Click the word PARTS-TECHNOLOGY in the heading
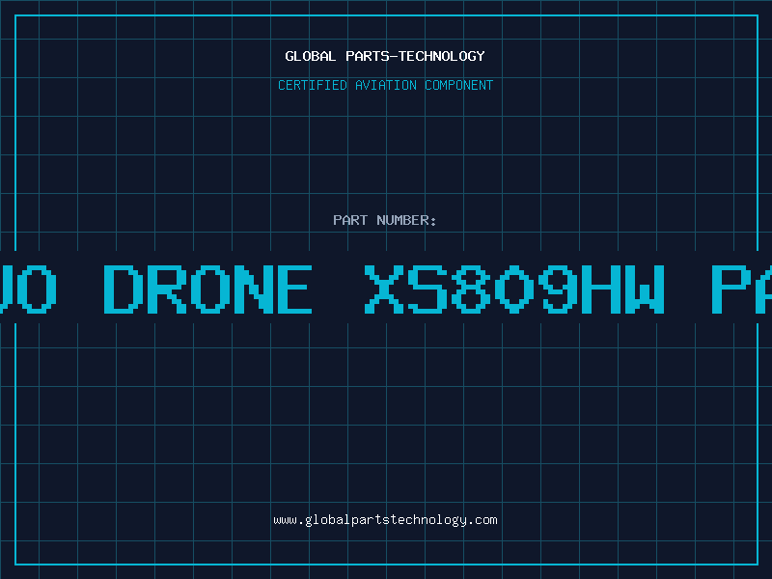The image size is (772, 579). pyautogui.click(x=416, y=56)
